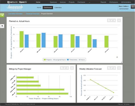Remove the Planned vs. Actual Hours portlet

114,20
